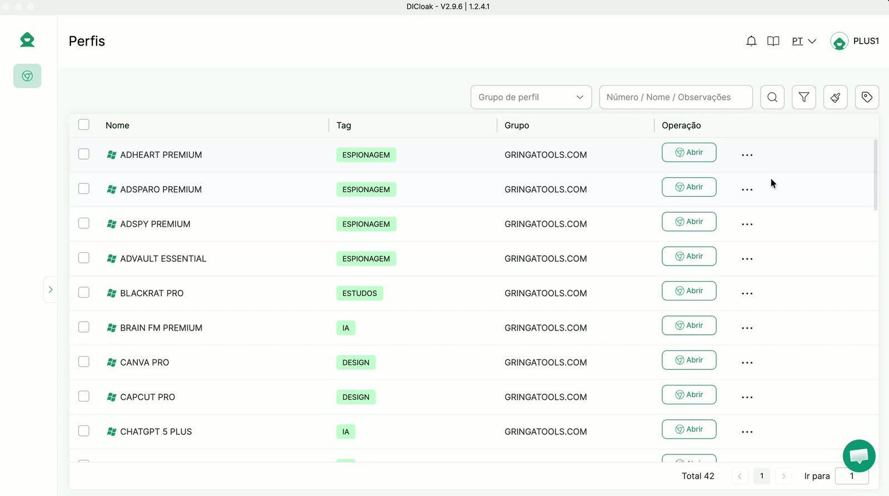Viewport: 889px width, 496px height.
Task: Open the ADSPY PREMIUM profile with Abrir
Action: pyautogui.click(x=689, y=222)
